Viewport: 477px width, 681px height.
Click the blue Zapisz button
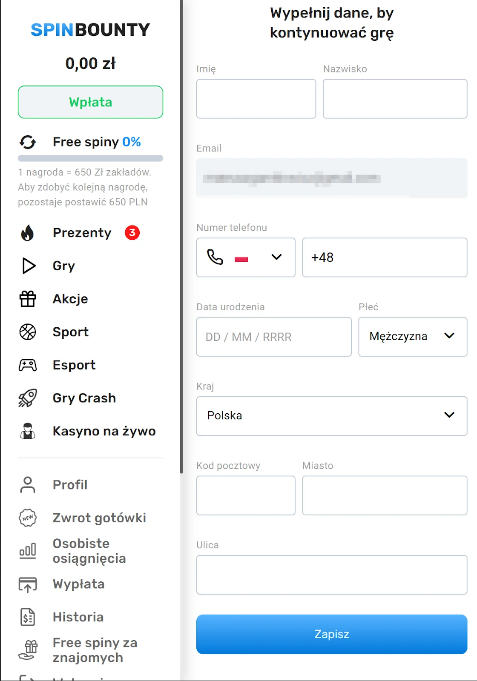(331, 634)
